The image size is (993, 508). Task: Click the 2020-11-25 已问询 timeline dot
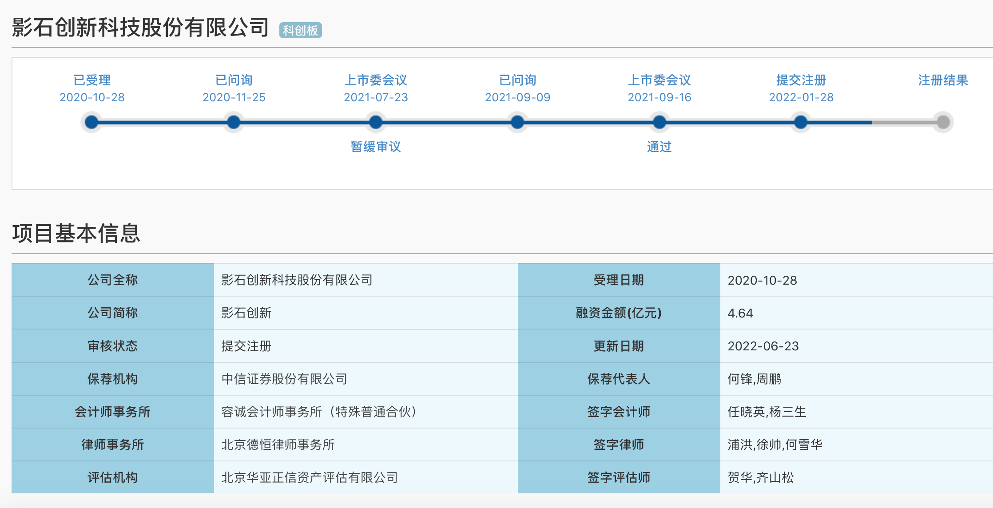(x=234, y=122)
